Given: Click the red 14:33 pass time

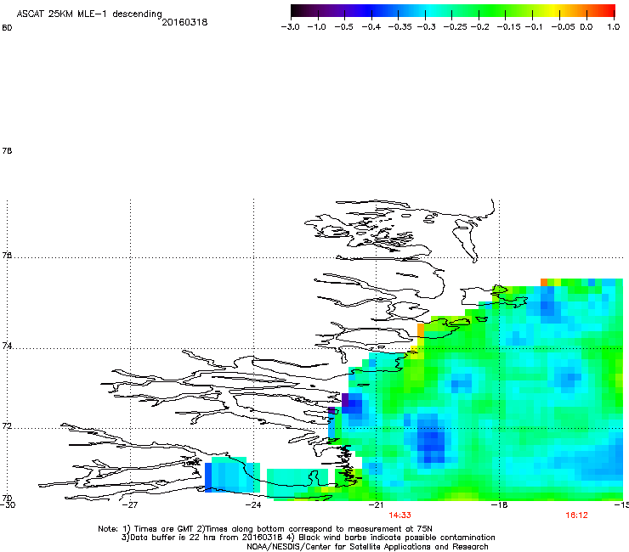Looking at the screenshot, I should pyautogui.click(x=400, y=515).
